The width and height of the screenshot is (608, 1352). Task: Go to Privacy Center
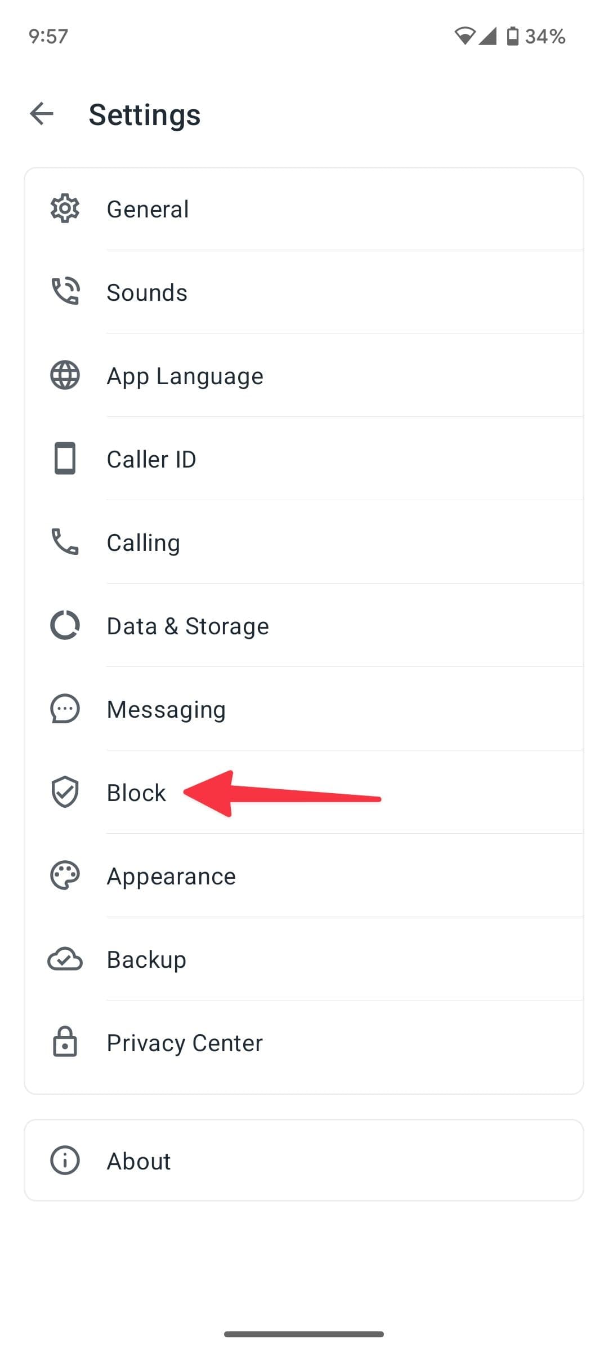coord(185,1043)
